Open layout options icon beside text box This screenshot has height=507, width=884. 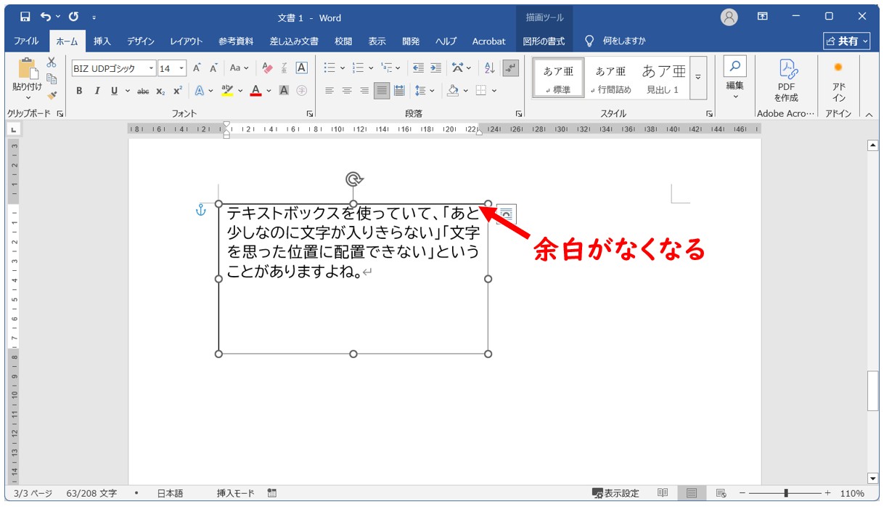pyautogui.click(x=506, y=215)
